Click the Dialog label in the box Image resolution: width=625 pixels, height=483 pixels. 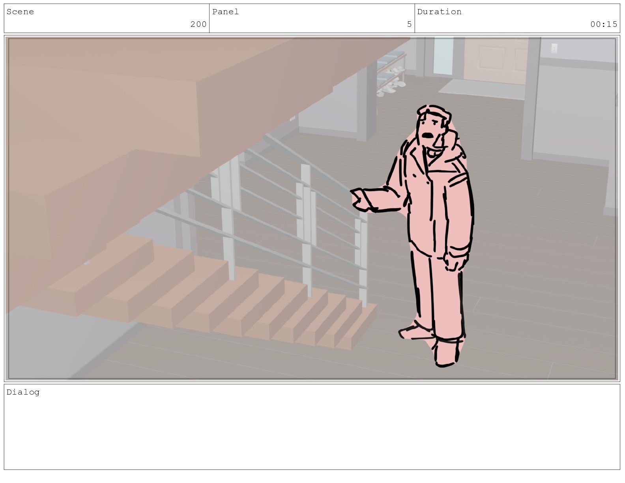(x=23, y=392)
